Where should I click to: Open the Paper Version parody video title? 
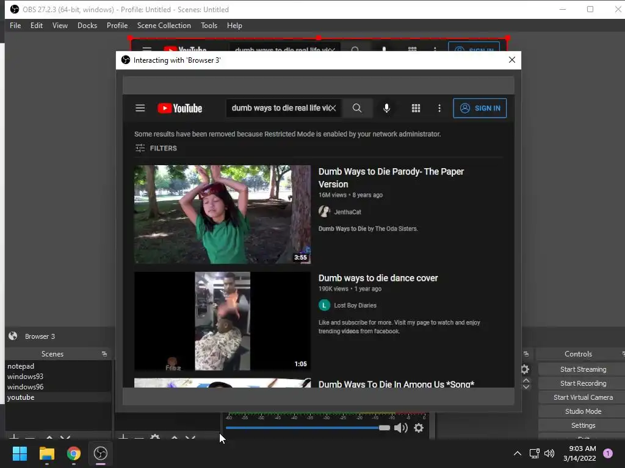pos(391,178)
